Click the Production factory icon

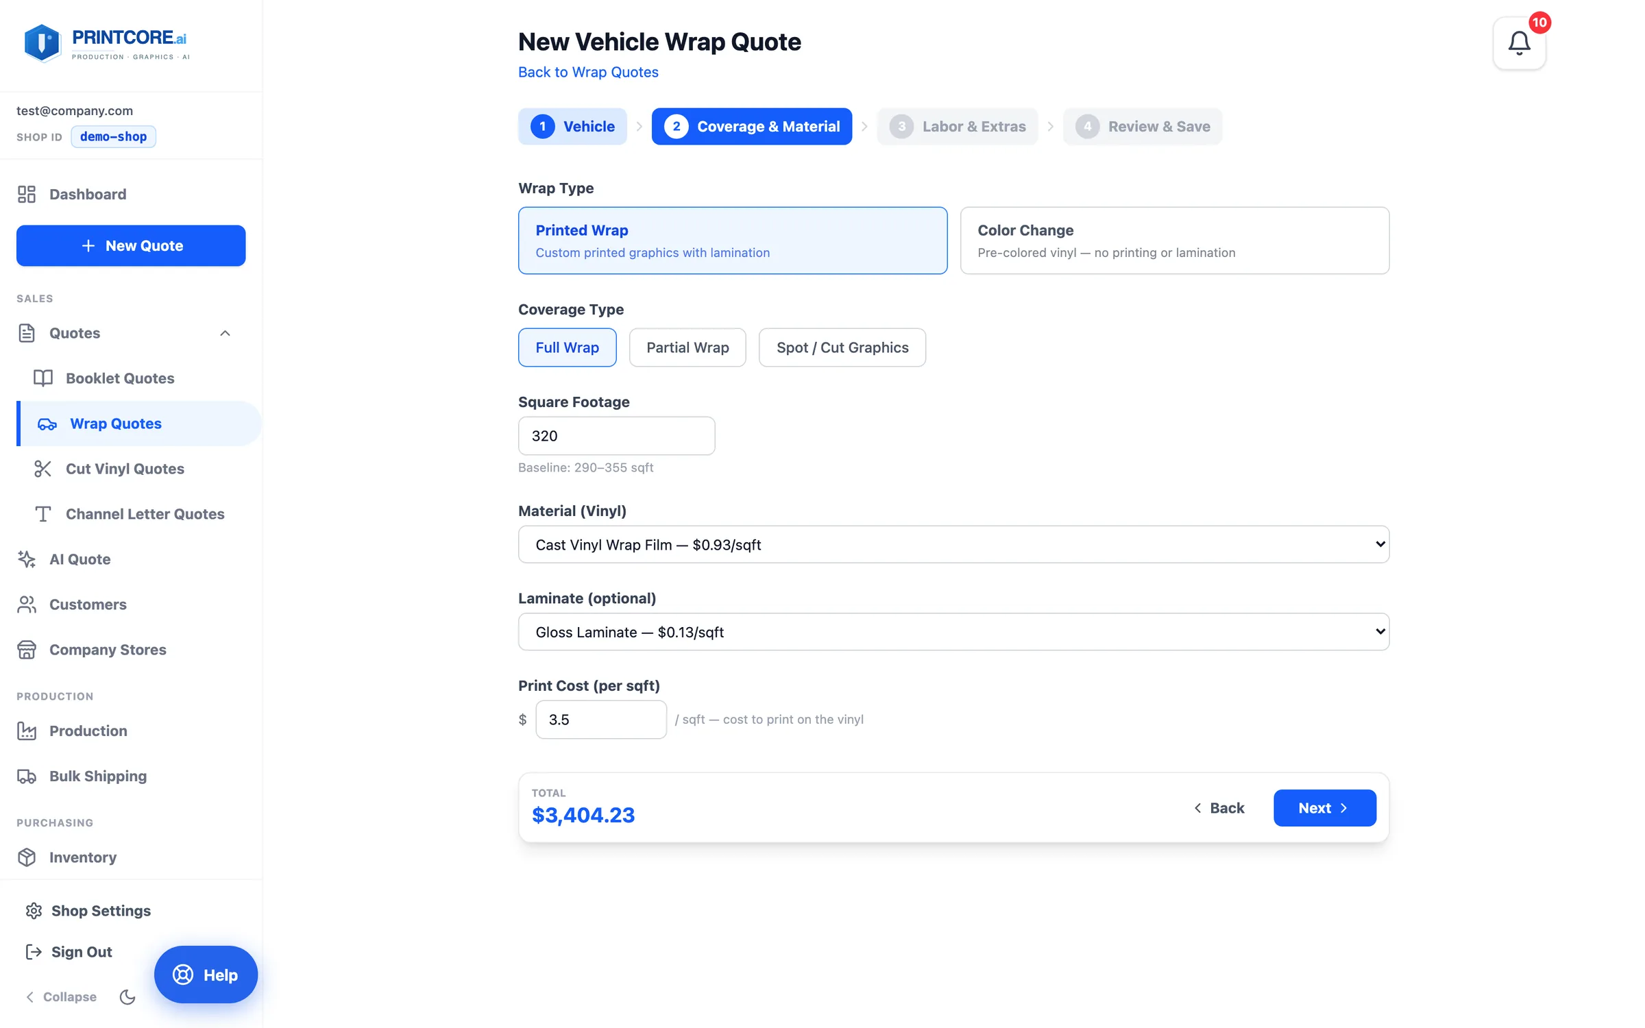click(x=27, y=731)
